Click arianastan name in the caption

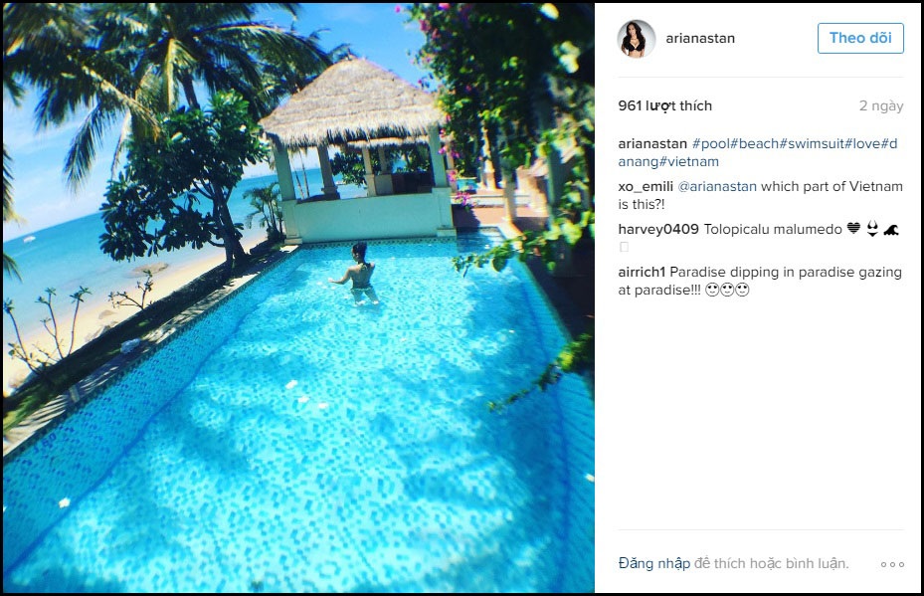[x=652, y=144]
